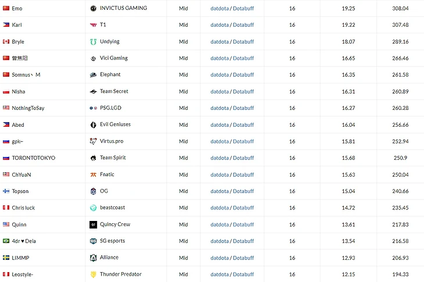Click the Invictus Gaming team logo

pyautogui.click(x=94, y=8)
